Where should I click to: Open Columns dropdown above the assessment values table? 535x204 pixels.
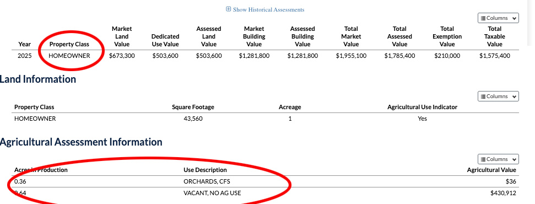pyautogui.click(x=498, y=18)
